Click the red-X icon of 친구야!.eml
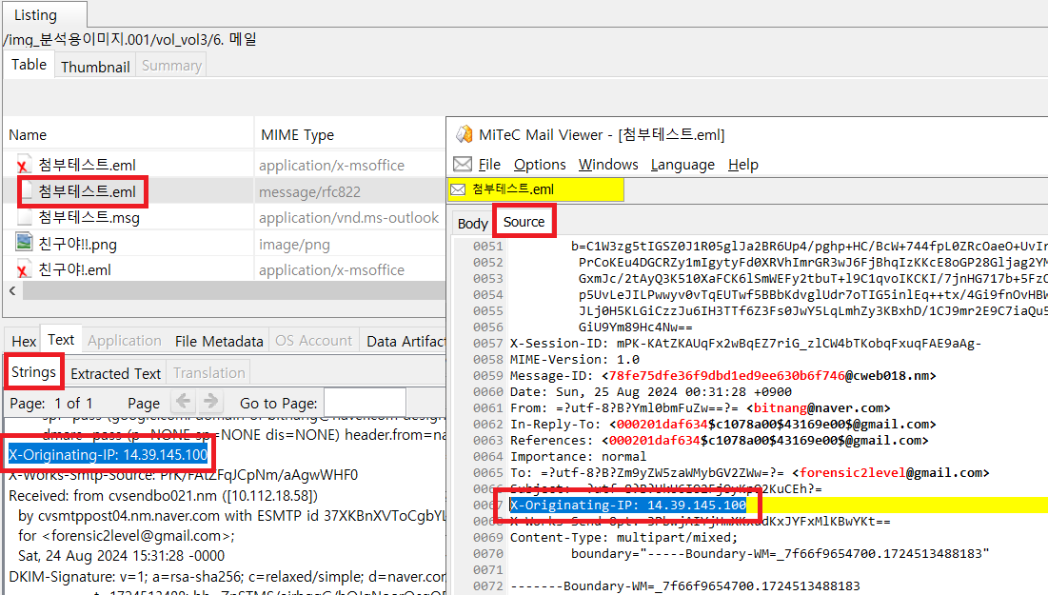Screen dimensions: 1048x595 point(24,270)
